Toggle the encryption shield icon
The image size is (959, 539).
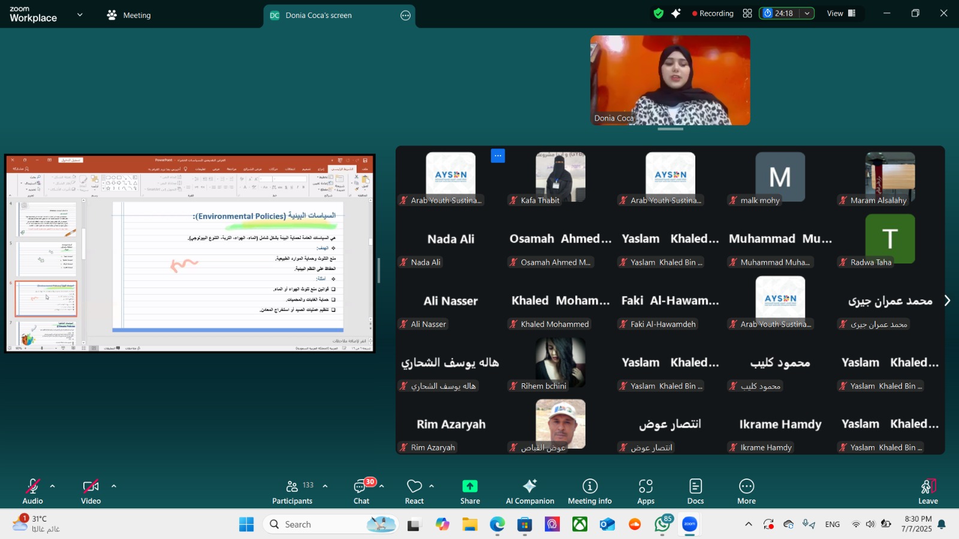coord(659,13)
